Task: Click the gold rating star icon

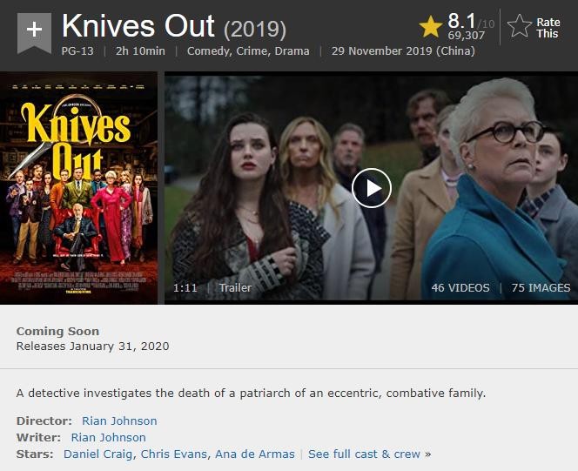Action: 431,27
